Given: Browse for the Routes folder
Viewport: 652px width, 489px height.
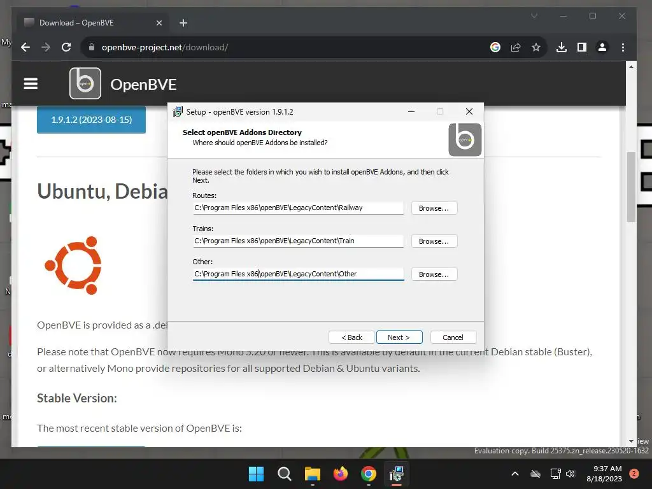Looking at the screenshot, I should [x=434, y=208].
